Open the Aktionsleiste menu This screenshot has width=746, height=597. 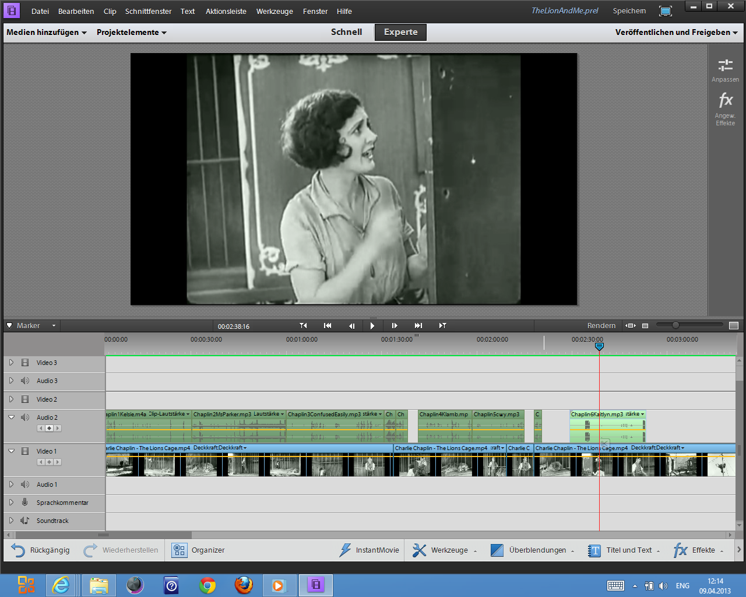click(226, 11)
